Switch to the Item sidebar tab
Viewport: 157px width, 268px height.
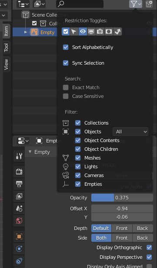coord(6,31)
